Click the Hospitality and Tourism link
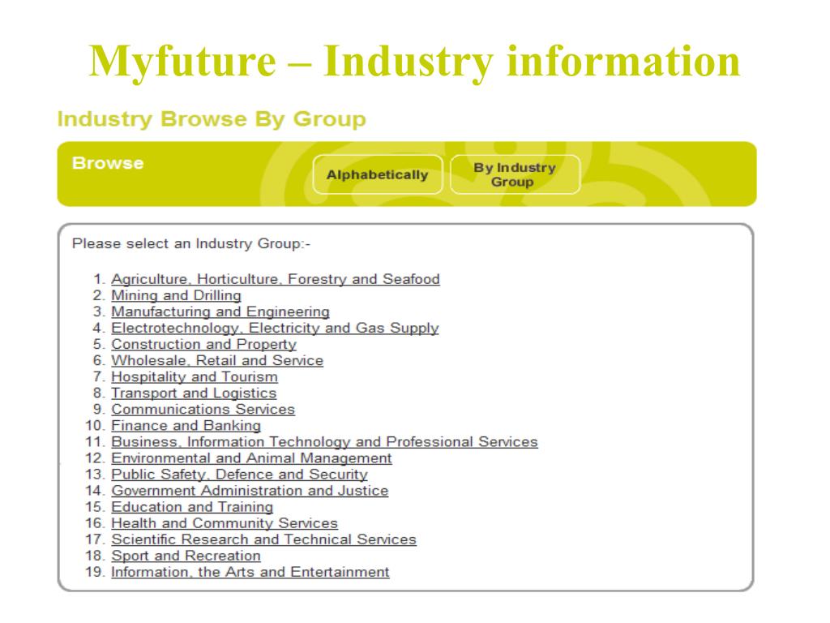Screen dimensions: 830x623 tap(195, 377)
